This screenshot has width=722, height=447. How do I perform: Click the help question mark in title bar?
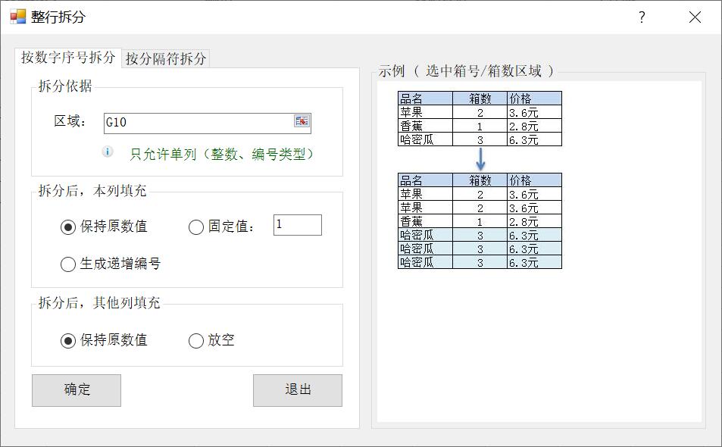point(642,17)
